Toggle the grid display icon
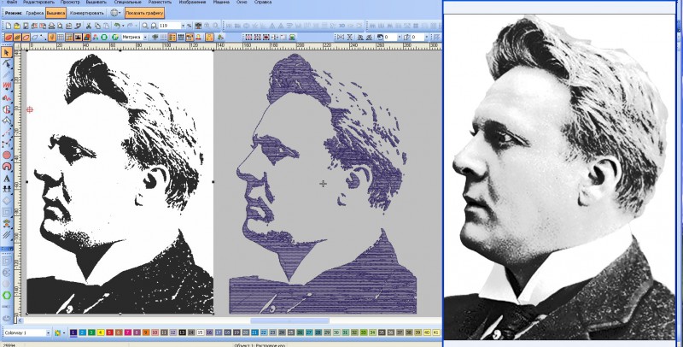This screenshot has height=347, width=683. pyautogui.click(x=61, y=38)
